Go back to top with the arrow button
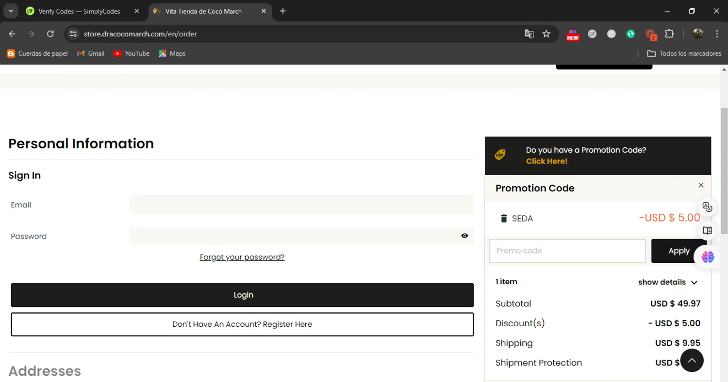728x382 pixels. [x=692, y=360]
